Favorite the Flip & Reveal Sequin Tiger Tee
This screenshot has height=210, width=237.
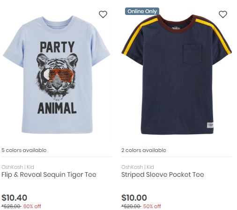coord(103,14)
